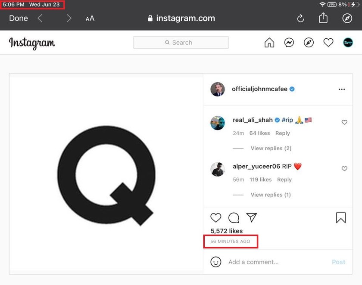Click the officialjohnmcafee username link
The width and height of the screenshot is (362, 285).
259,89
